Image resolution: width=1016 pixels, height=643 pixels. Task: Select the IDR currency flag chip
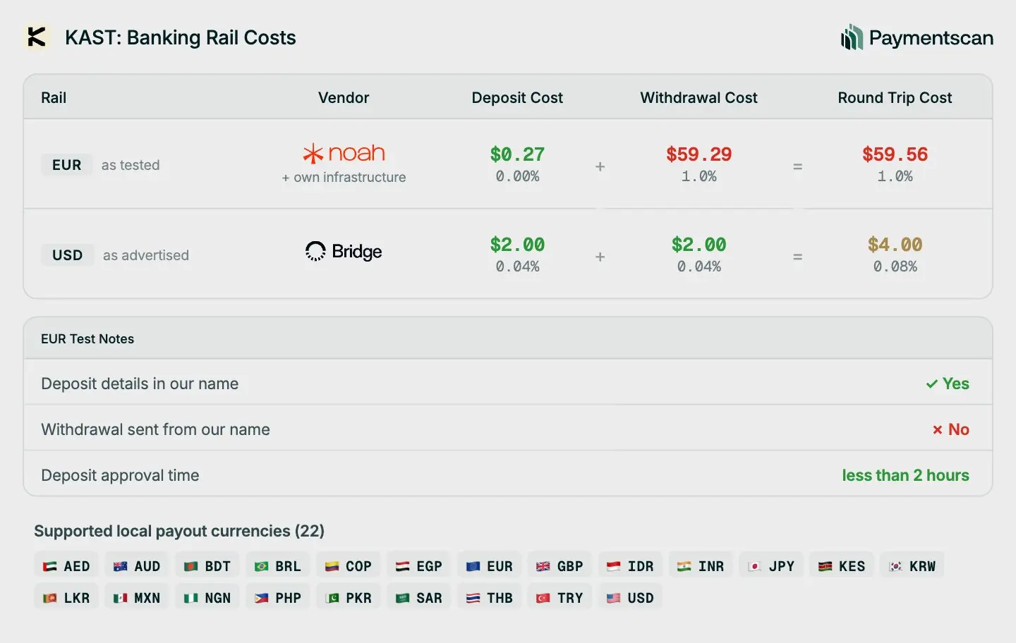[x=631, y=566]
